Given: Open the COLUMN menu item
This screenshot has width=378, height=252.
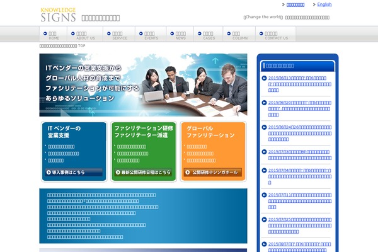Looking at the screenshot, I should [239, 34].
